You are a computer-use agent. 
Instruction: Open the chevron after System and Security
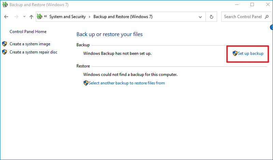(89, 17)
